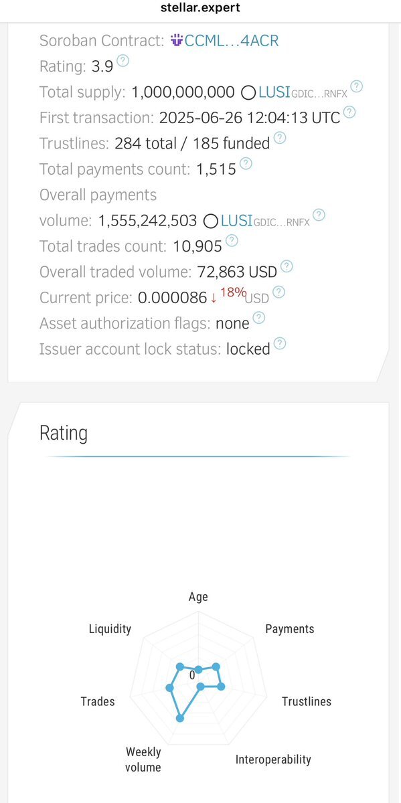Select the Weekly volume data point on chart
Viewport: 401px width, 803px height.
(x=179, y=718)
